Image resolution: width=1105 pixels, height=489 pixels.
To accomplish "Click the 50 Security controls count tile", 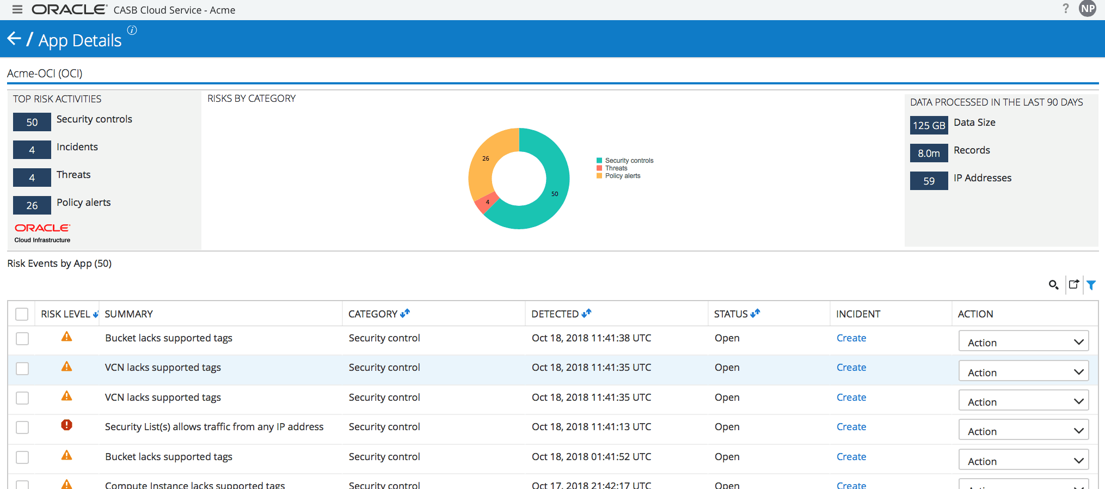I will tap(32, 122).
